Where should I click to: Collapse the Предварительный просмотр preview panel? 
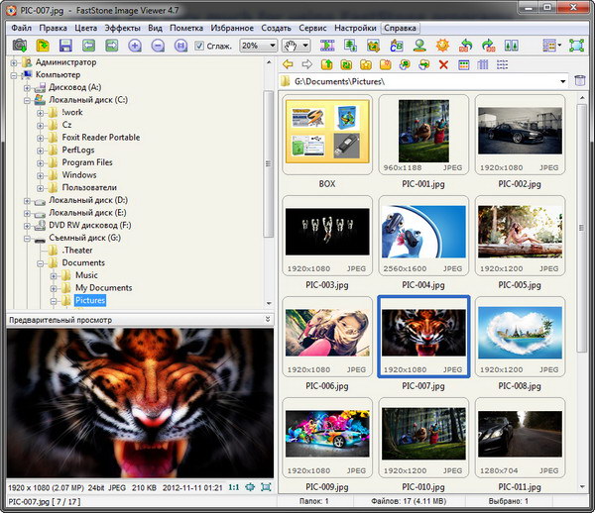(268, 320)
